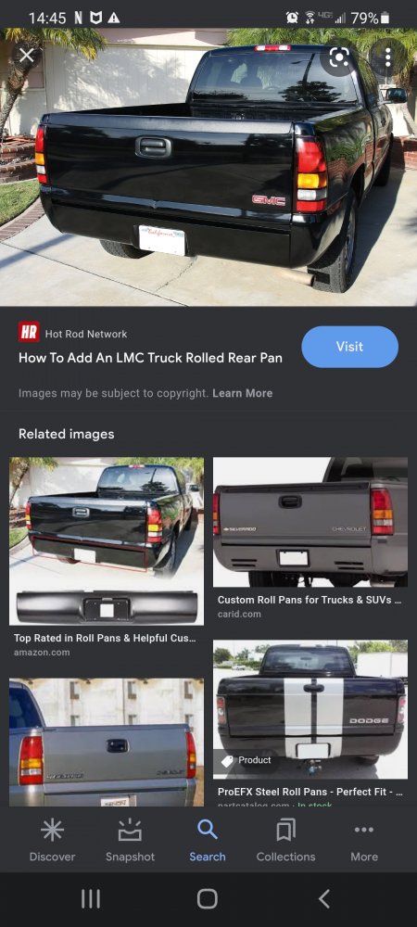Tap the Android home button
Image resolution: width=417 pixels, height=927 pixels.
[x=208, y=899]
